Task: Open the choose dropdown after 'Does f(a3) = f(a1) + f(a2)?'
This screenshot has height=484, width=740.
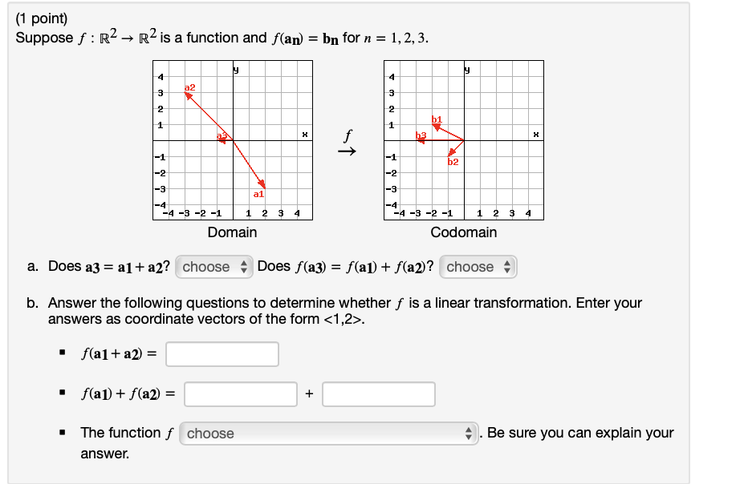Action: click(478, 267)
